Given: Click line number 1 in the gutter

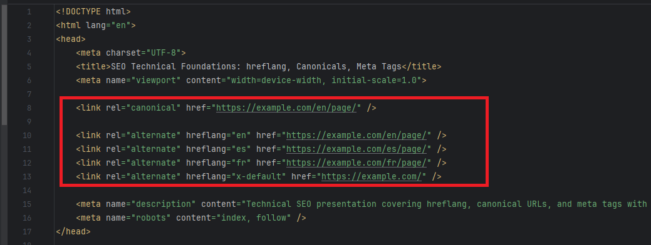Looking at the screenshot, I should click(x=29, y=12).
